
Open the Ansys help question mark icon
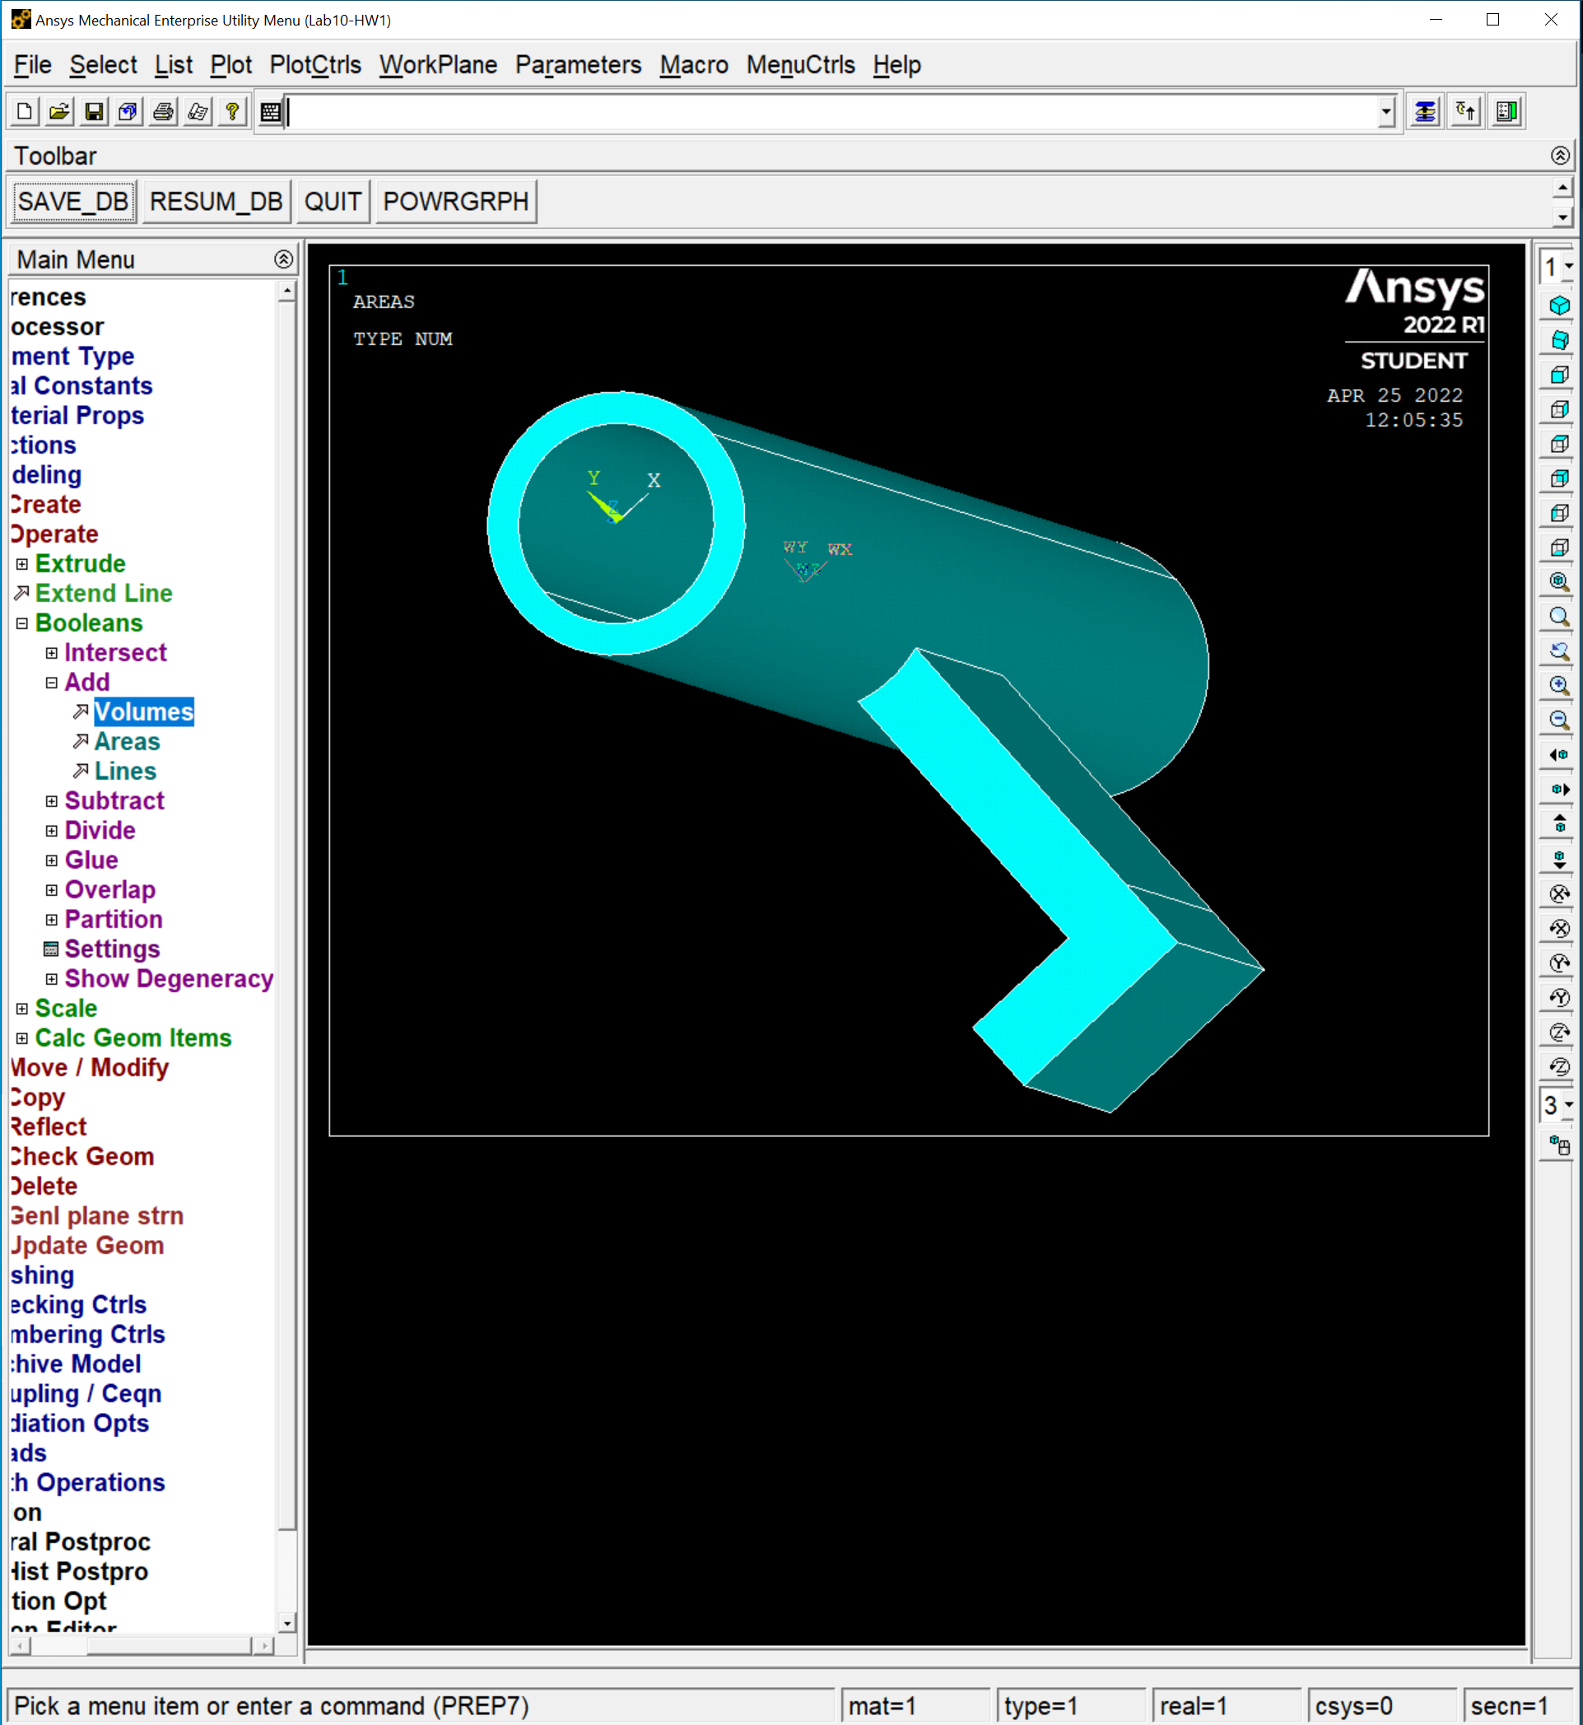tap(232, 112)
